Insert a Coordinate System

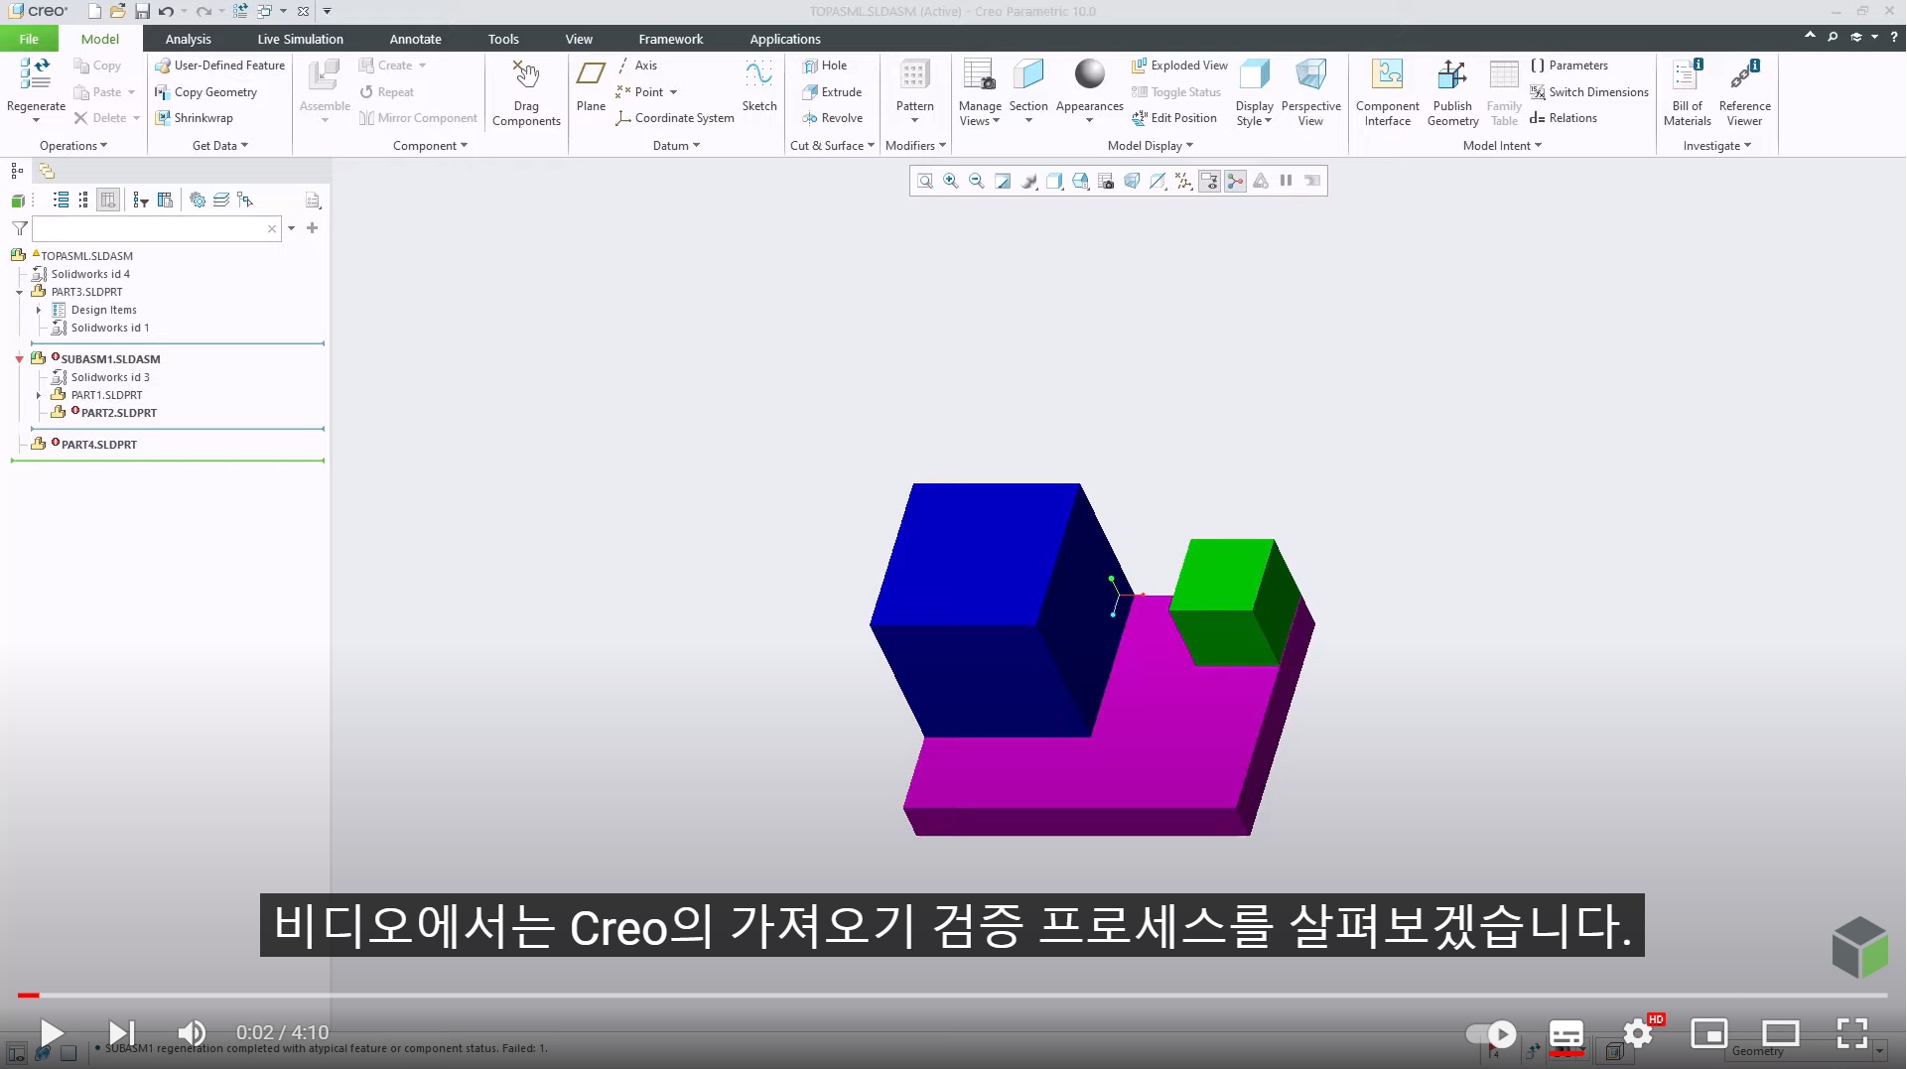(675, 118)
